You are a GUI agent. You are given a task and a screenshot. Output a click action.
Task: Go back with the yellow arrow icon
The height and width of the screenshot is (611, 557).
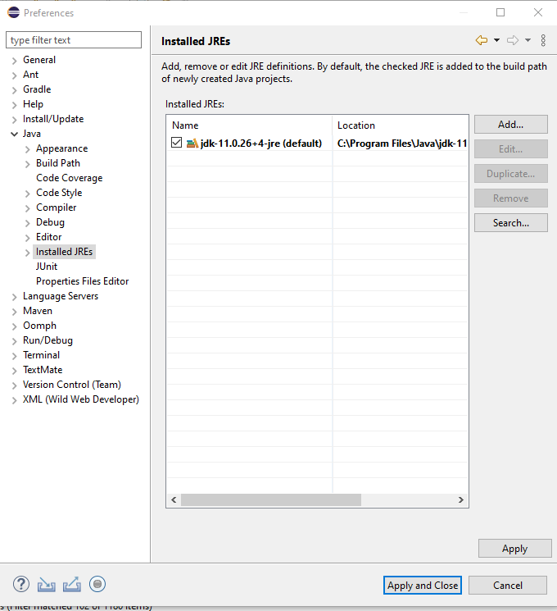[x=482, y=40]
